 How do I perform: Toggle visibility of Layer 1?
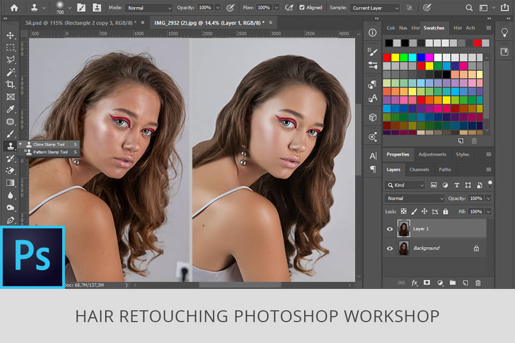pyautogui.click(x=390, y=229)
